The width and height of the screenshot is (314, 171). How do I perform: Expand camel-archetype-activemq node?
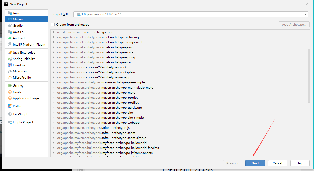pyautogui.click(x=53, y=37)
